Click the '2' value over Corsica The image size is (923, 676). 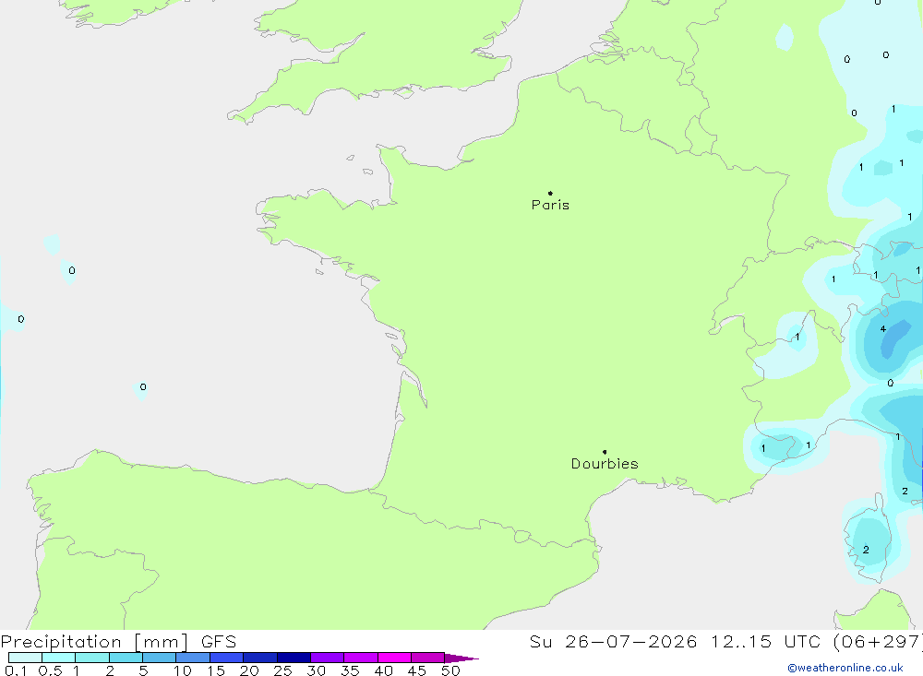866,550
